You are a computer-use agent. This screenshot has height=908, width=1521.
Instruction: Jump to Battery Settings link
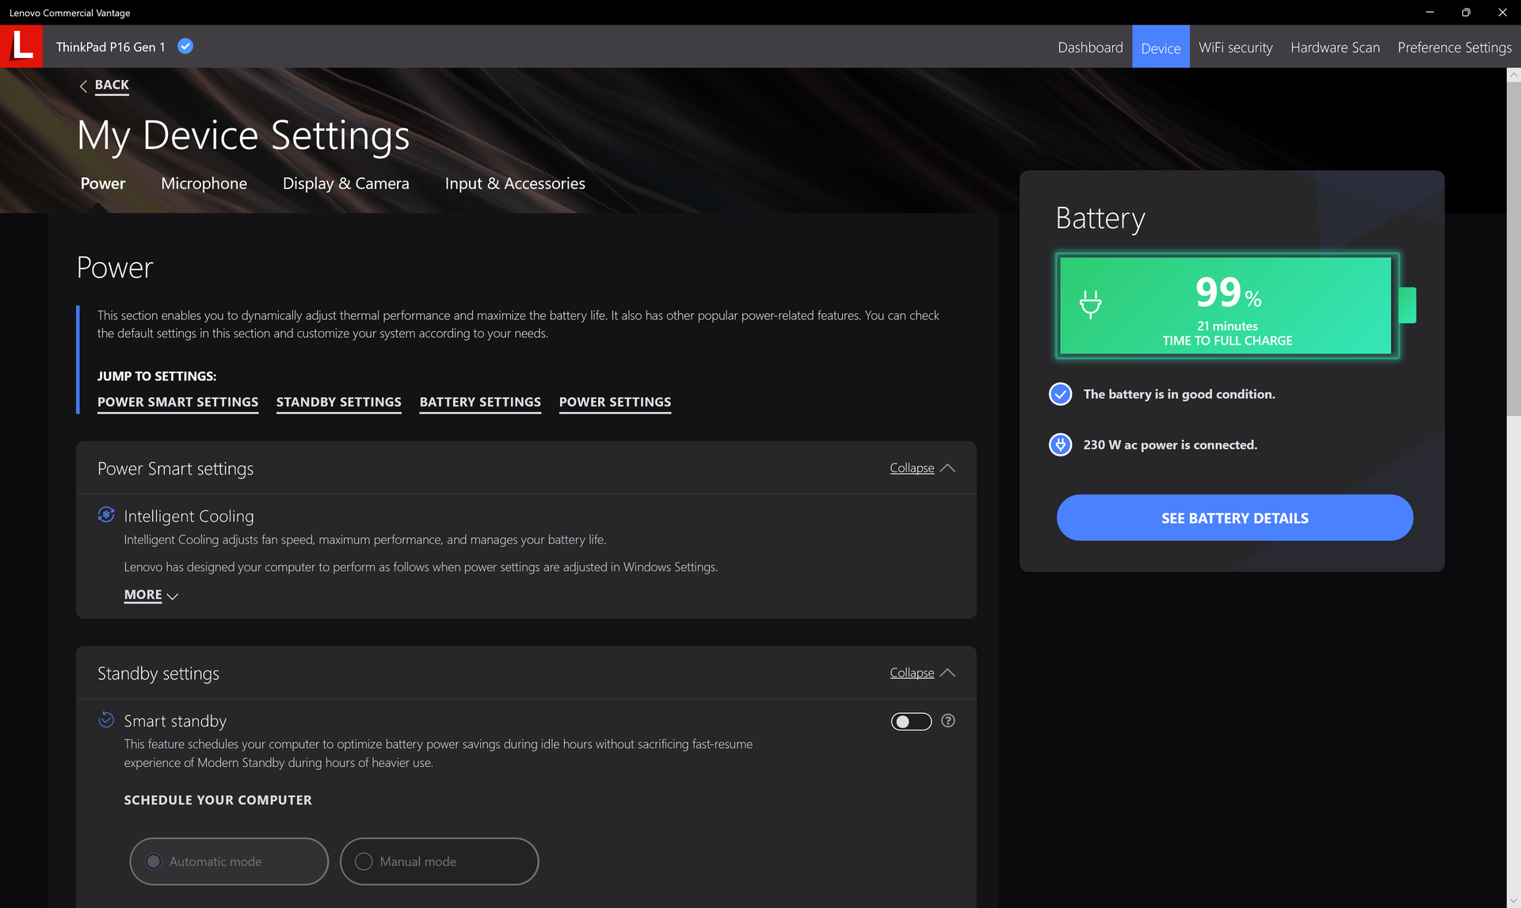pos(480,402)
